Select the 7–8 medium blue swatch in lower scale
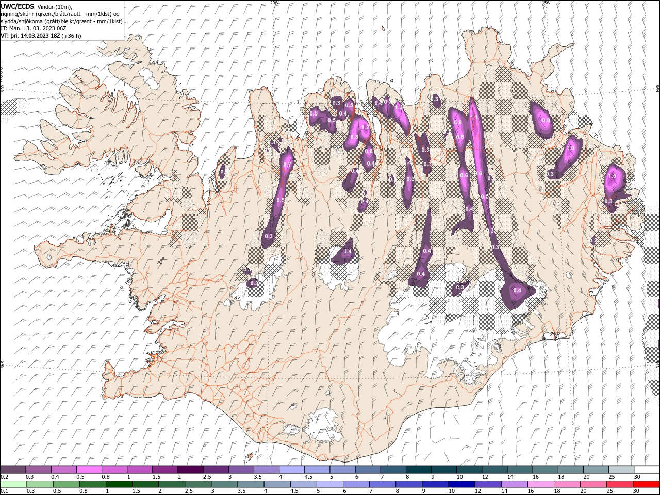This screenshot has width=660, height=495. pos(382,484)
